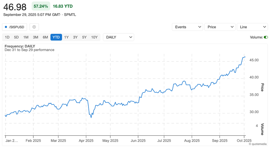Switch to the 5Y range

[x=84, y=37]
